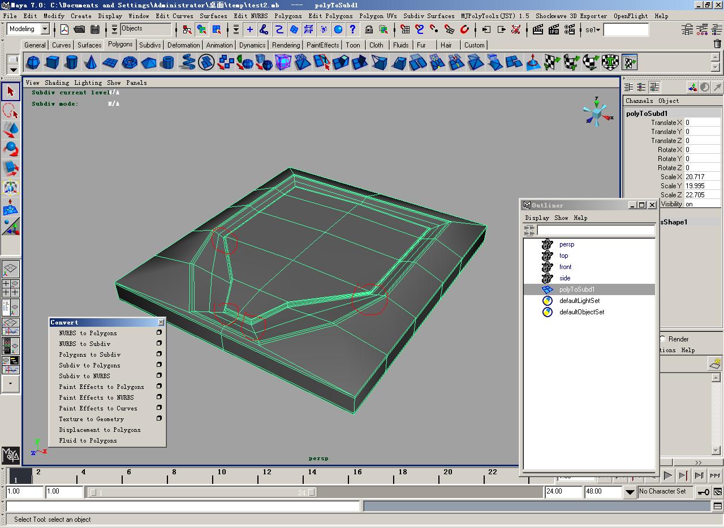Open character set dropdown arrow

pos(630,492)
